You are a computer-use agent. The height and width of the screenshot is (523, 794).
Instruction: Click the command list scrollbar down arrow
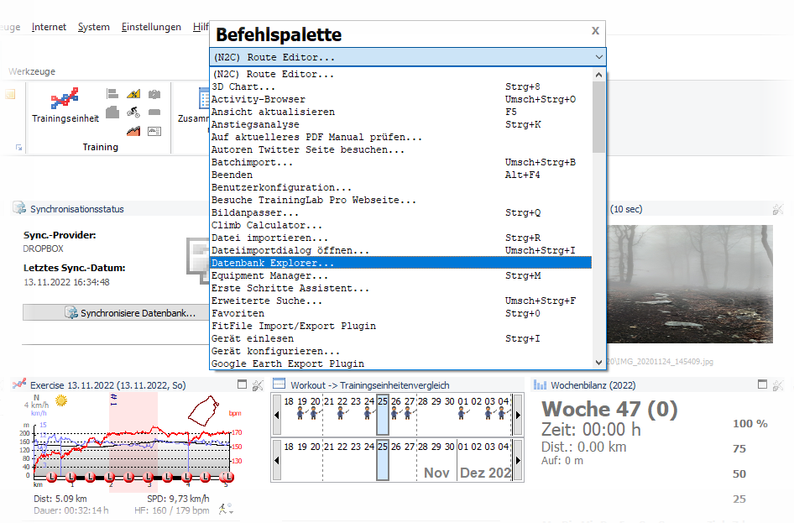click(x=598, y=363)
